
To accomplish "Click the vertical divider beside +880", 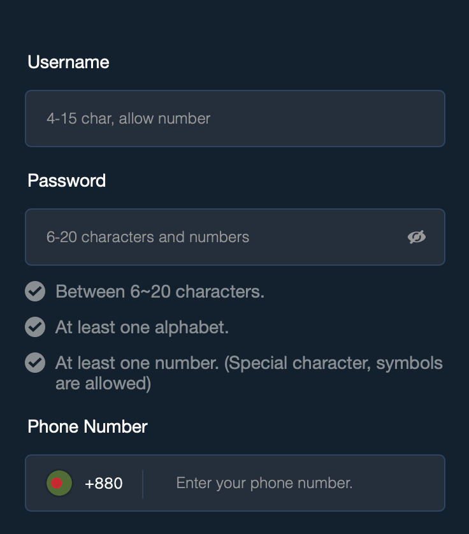I will tap(143, 483).
